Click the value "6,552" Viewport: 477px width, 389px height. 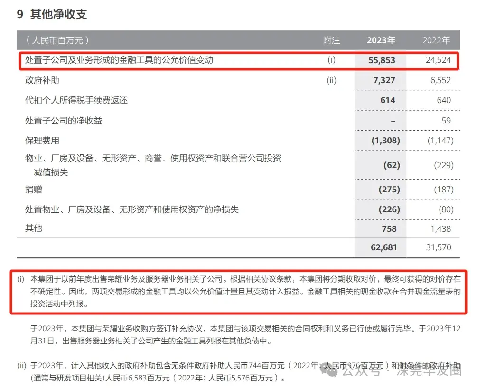click(440, 80)
